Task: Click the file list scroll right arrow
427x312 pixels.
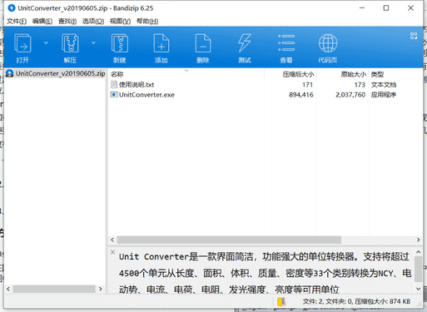Action: tap(418, 240)
